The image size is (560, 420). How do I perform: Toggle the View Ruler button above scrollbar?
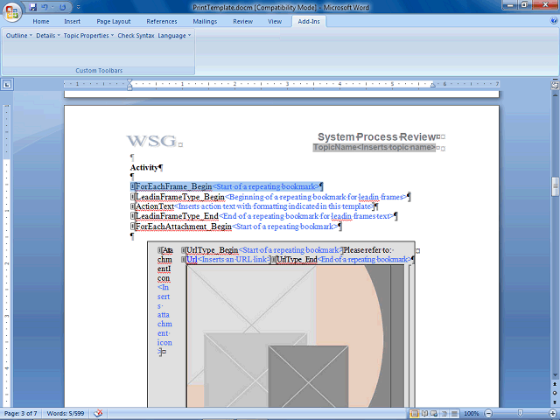[x=555, y=85]
